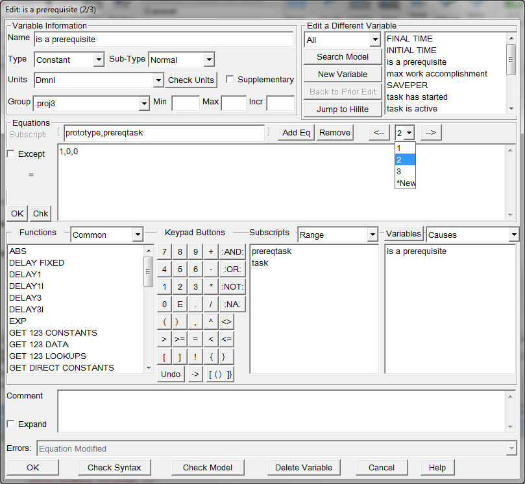Screen dimensions: 525x484
Task: Click the Search Model button
Action: click(343, 57)
